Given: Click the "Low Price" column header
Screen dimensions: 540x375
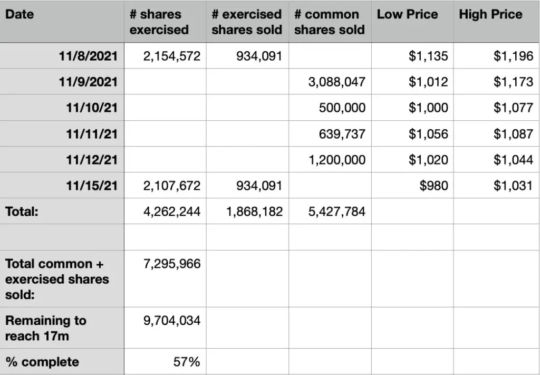Looking at the screenshot, I should 407,15.
